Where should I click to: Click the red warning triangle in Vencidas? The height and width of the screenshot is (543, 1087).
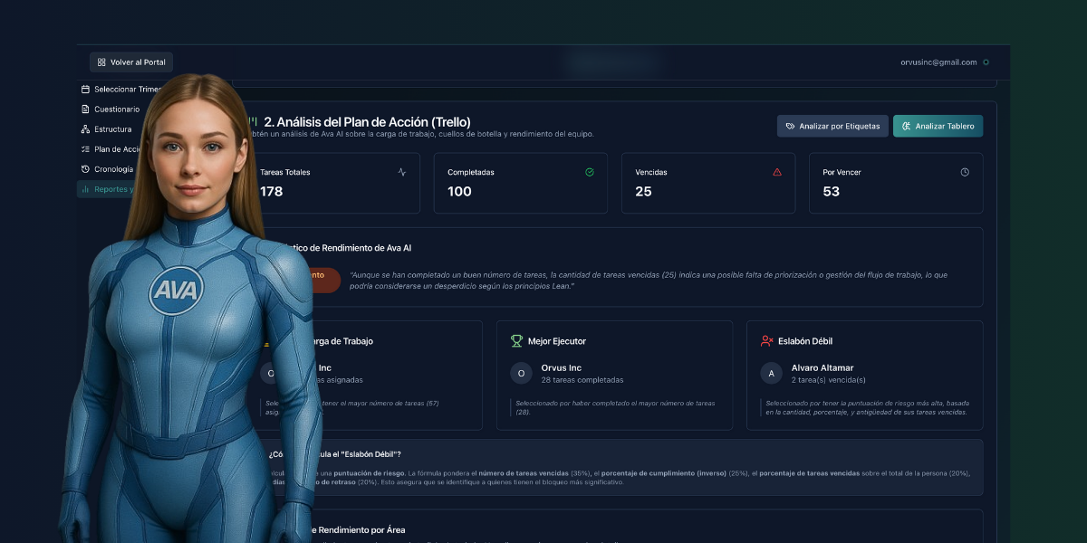777,172
